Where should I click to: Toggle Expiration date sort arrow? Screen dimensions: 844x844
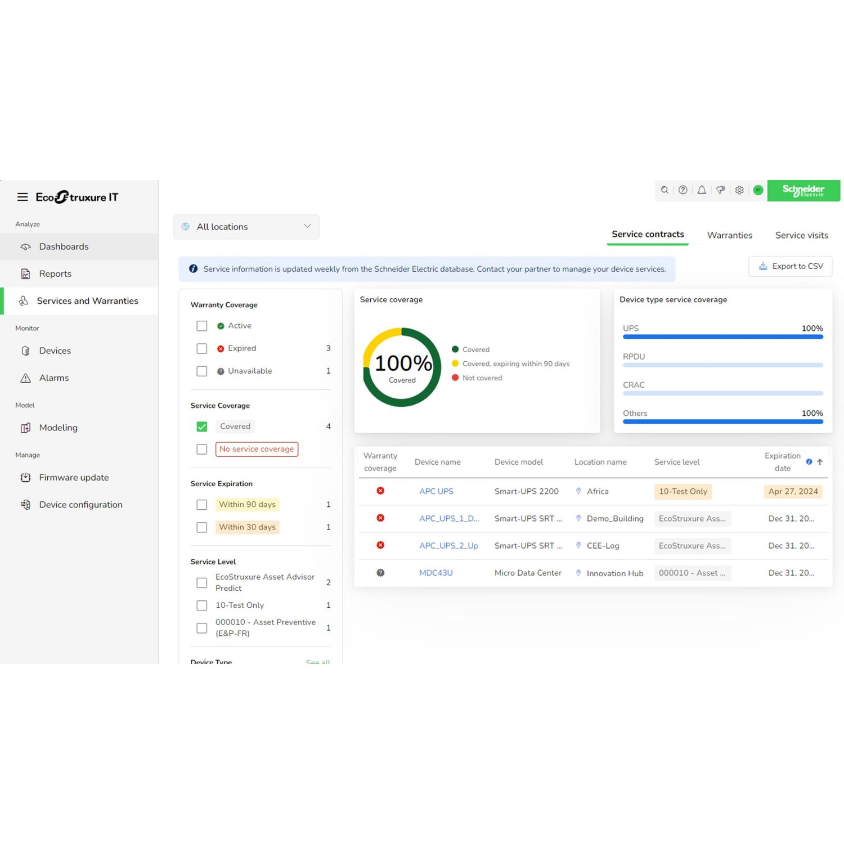[820, 462]
